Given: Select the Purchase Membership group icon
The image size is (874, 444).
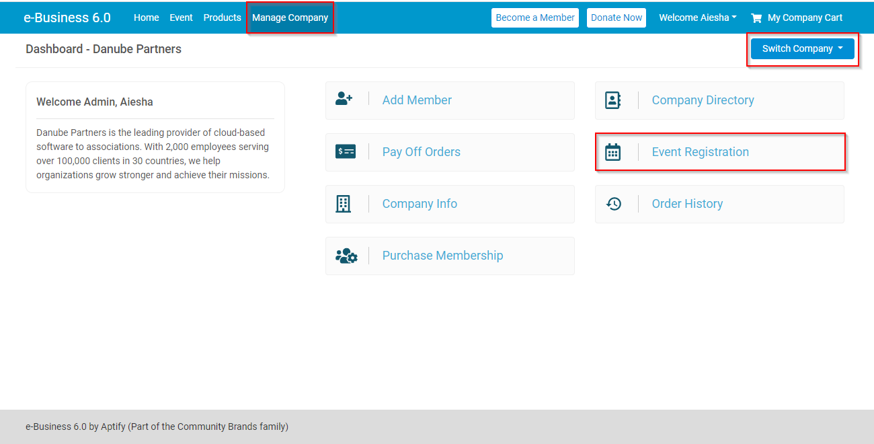Looking at the screenshot, I should pyautogui.click(x=346, y=256).
